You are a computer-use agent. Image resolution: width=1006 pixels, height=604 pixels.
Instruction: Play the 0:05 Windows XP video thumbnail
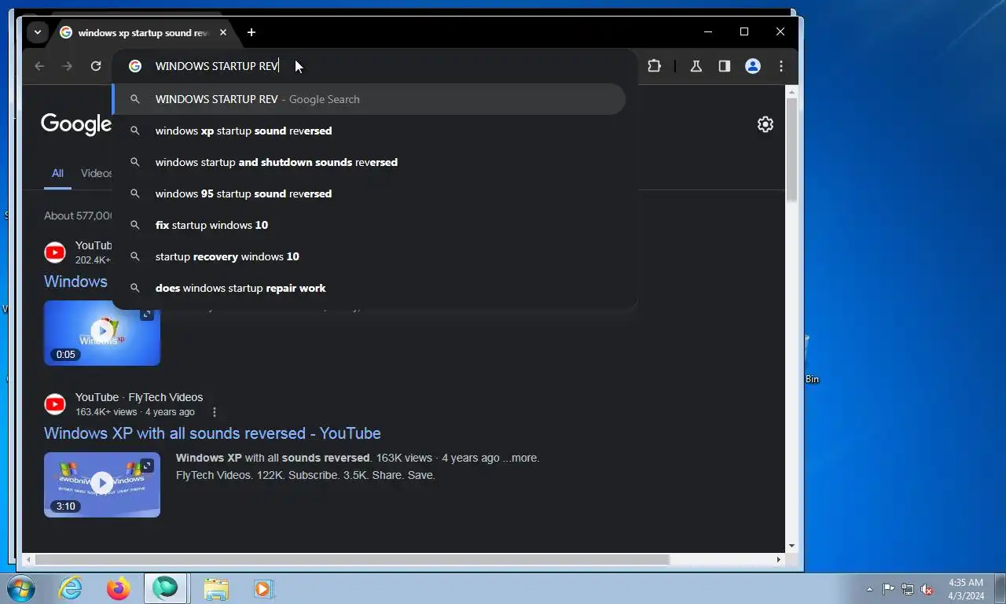(x=102, y=333)
